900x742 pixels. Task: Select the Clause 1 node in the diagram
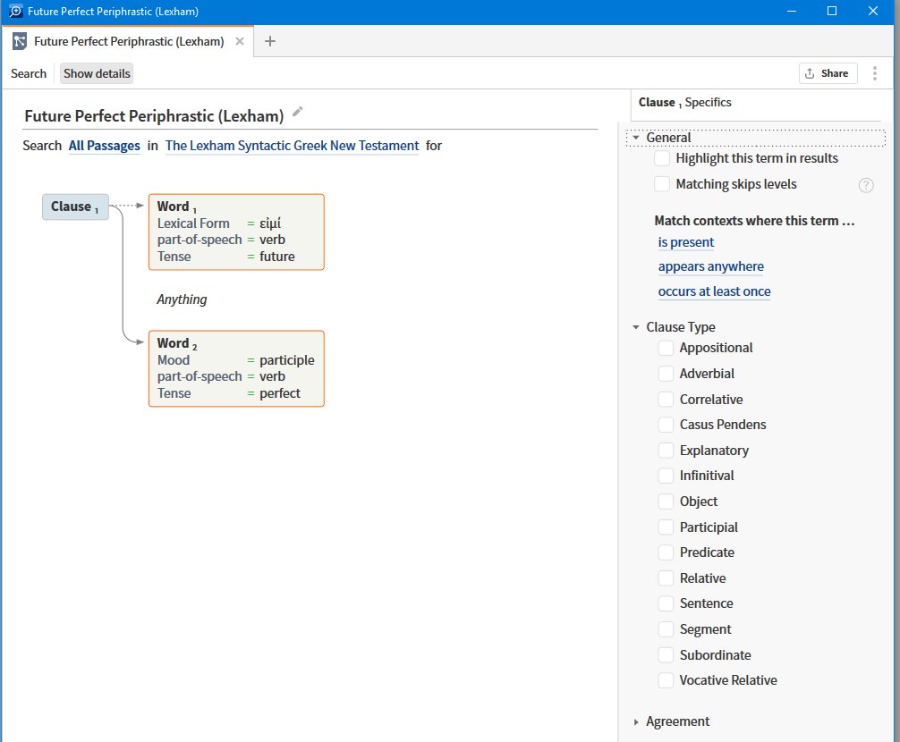[x=74, y=206]
